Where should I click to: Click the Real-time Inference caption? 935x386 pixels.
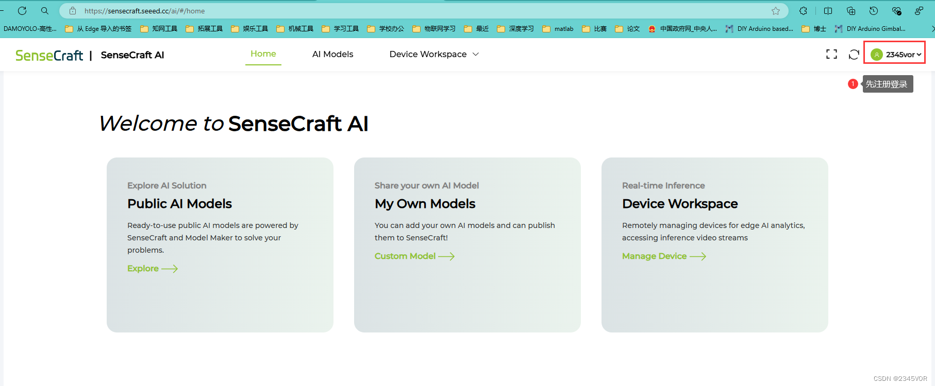[663, 186]
